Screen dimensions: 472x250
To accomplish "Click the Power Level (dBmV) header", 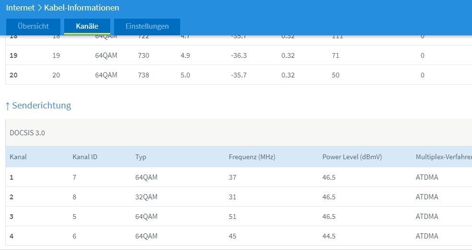I will coord(352,157).
